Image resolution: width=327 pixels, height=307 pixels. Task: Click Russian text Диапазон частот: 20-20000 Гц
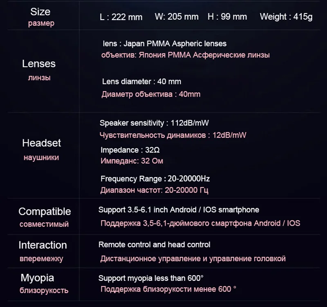(x=155, y=190)
